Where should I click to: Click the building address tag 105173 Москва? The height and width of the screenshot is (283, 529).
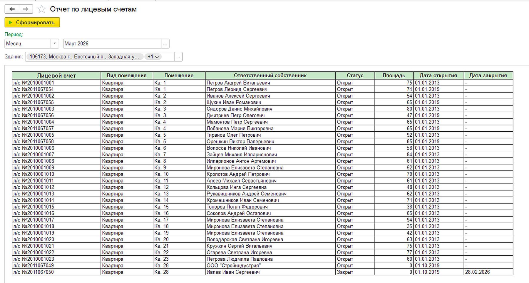point(84,57)
